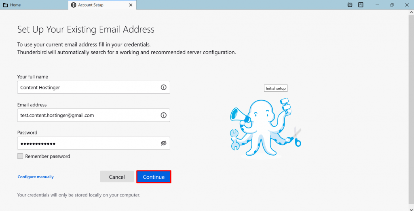Click the globe icon on Account Setup tab
This screenshot has width=414, height=211.
(73, 5)
